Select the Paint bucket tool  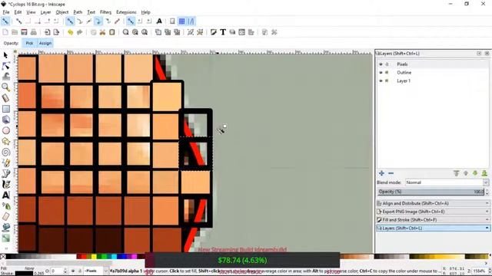pyautogui.click(x=5, y=228)
